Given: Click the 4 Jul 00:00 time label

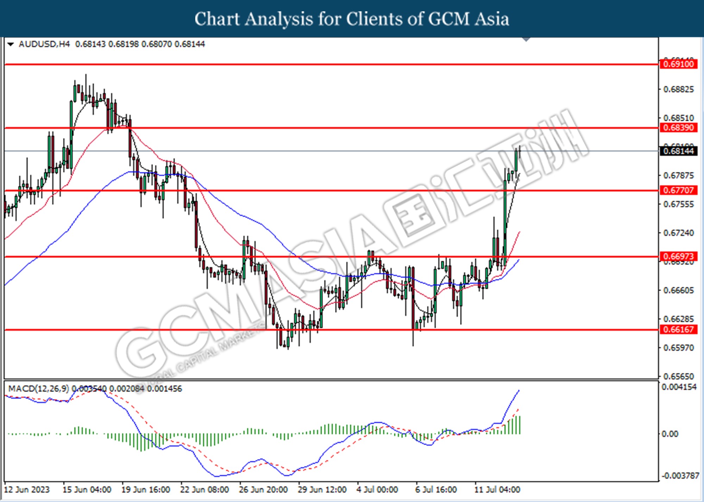Looking at the screenshot, I should coord(377,489).
